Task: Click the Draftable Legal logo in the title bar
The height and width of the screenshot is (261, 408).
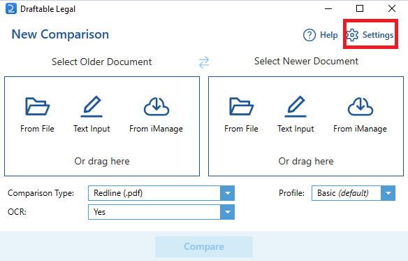Action: pyautogui.click(x=11, y=8)
